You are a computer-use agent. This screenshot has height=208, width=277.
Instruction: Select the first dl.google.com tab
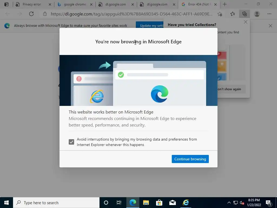pos(116,4)
